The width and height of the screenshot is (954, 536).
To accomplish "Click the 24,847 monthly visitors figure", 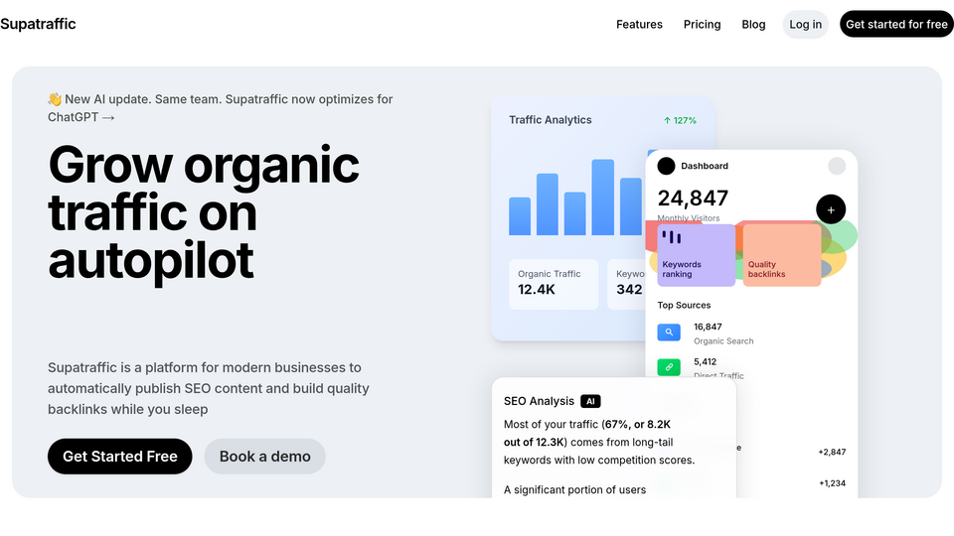I will [693, 199].
